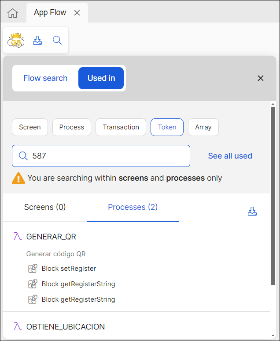The image size is (280, 341).
Task: Toggle the Screen filter chip
Action: 30,127
